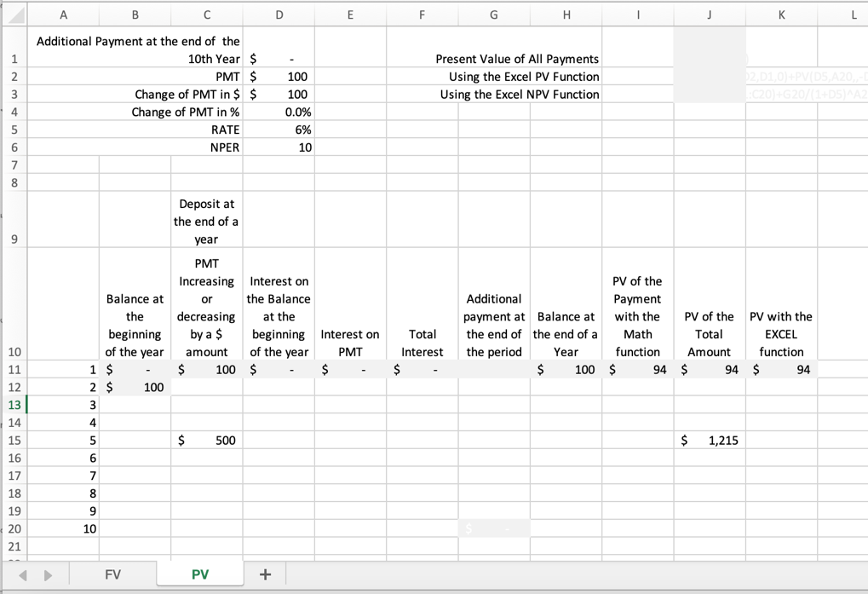Select cell with $ 500 deposit in row 15

[207, 440]
